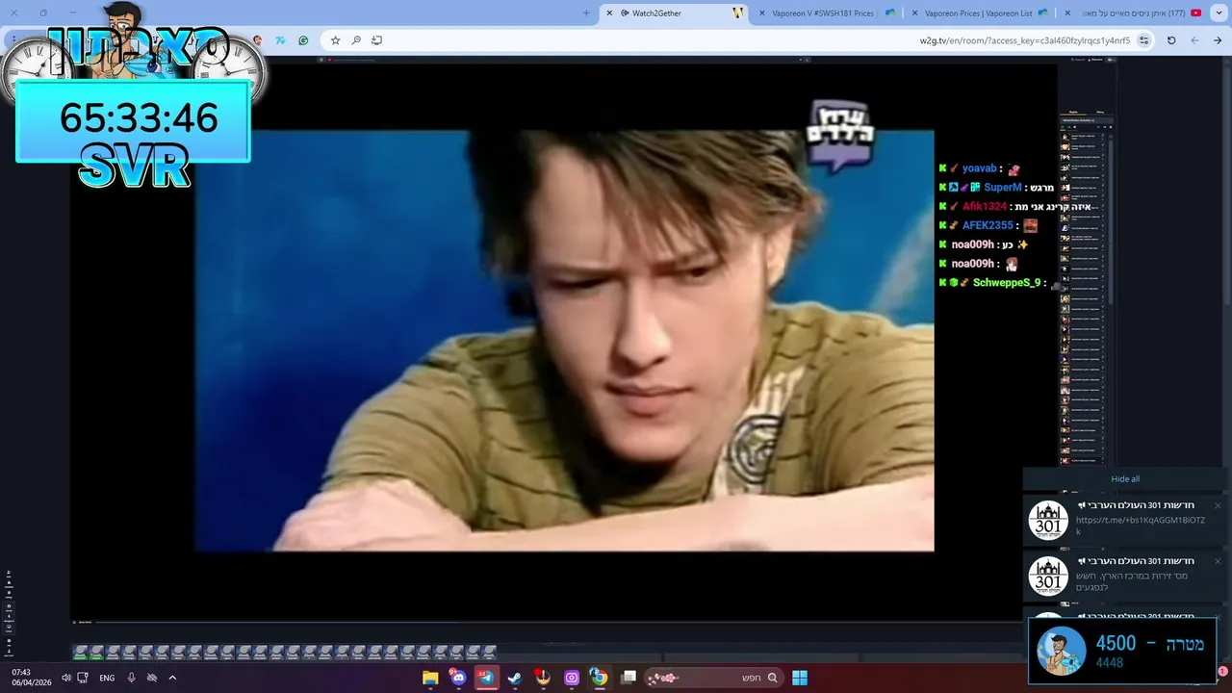Click the crossed-out camera tray icon

click(151, 678)
